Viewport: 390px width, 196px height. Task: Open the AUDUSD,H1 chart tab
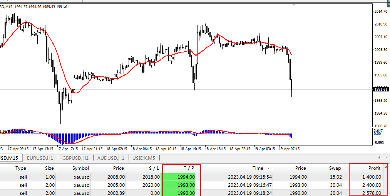[x=111, y=158]
